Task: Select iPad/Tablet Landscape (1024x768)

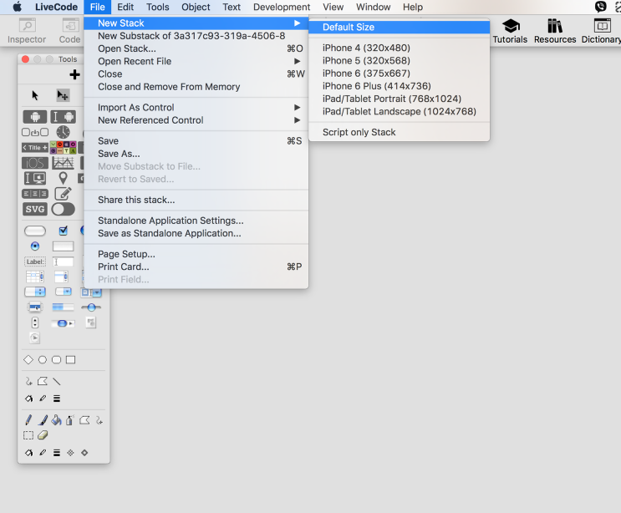Action: (400, 112)
